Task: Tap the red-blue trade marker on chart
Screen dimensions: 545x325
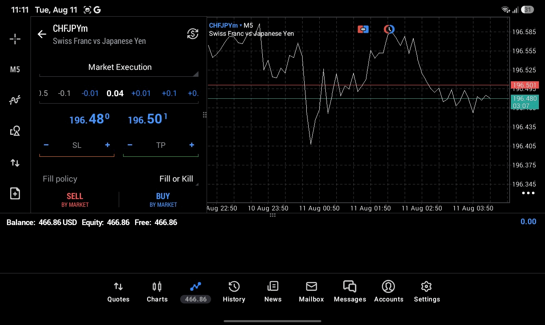Action: (x=363, y=29)
